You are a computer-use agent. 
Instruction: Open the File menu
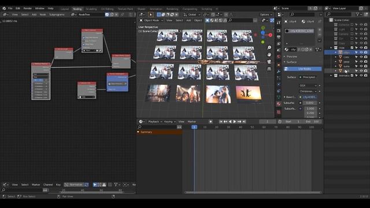coord(10,8)
